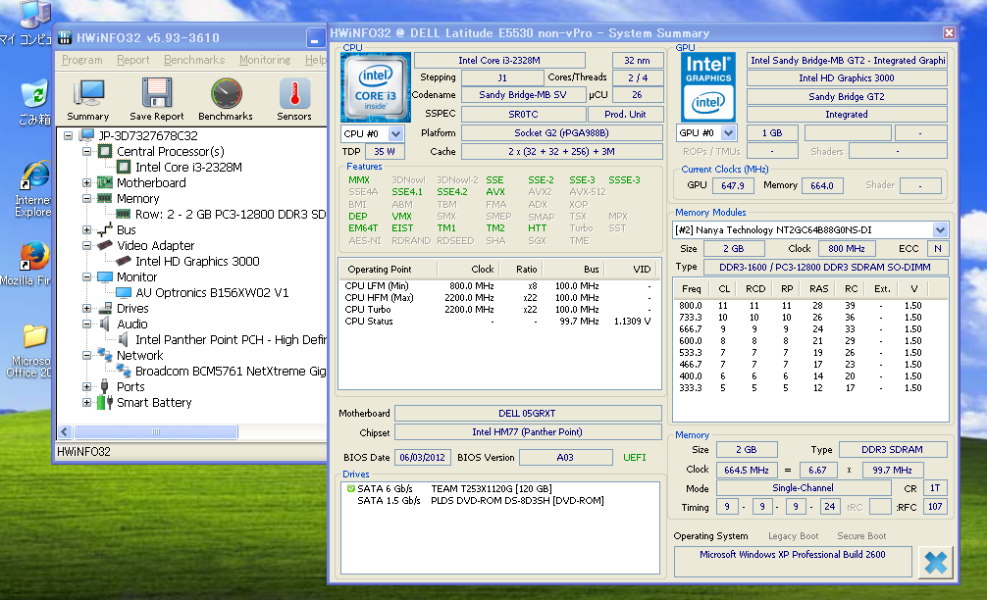The height and width of the screenshot is (600, 987).
Task: Collapse the Memory node
Action: point(87,199)
